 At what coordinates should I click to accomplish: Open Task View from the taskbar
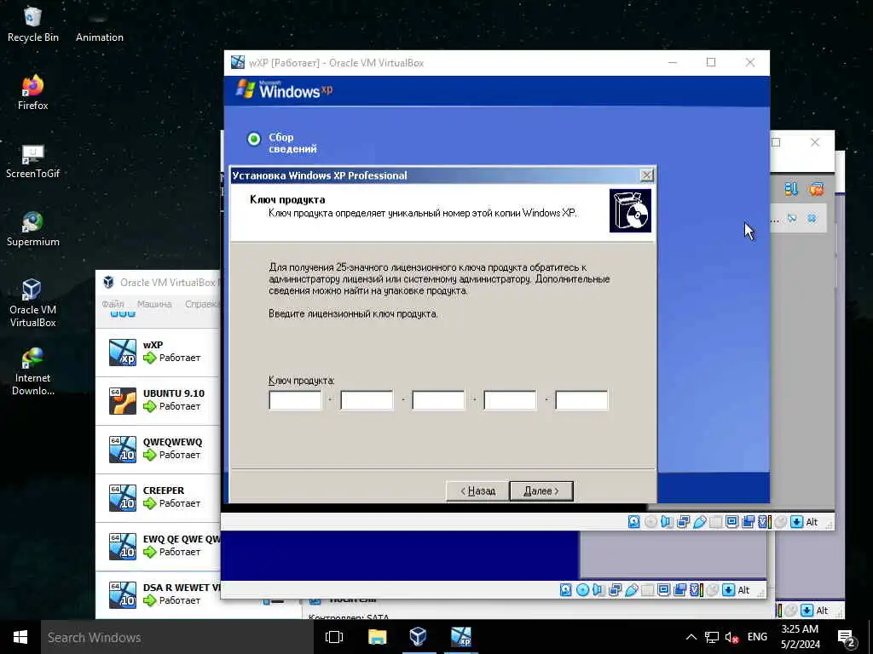(x=334, y=637)
